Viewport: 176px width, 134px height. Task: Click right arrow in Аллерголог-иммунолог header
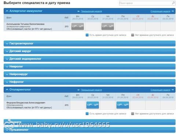pos(172,11)
